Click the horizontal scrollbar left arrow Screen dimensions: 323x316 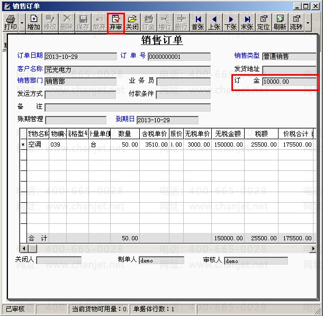pos(24,248)
